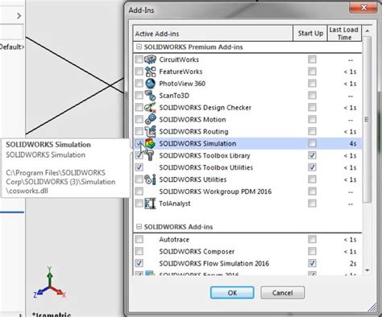Collapse the SOLIDWORKS Premium Add-ins group
382x317 pixels.
(x=139, y=47)
